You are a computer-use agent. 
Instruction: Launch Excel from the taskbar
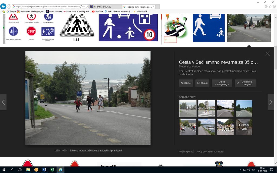click(x=52, y=169)
